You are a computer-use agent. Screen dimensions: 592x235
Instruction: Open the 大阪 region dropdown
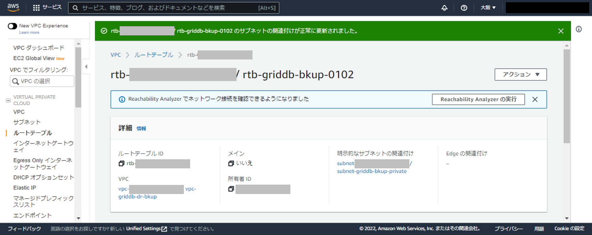coord(488,8)
